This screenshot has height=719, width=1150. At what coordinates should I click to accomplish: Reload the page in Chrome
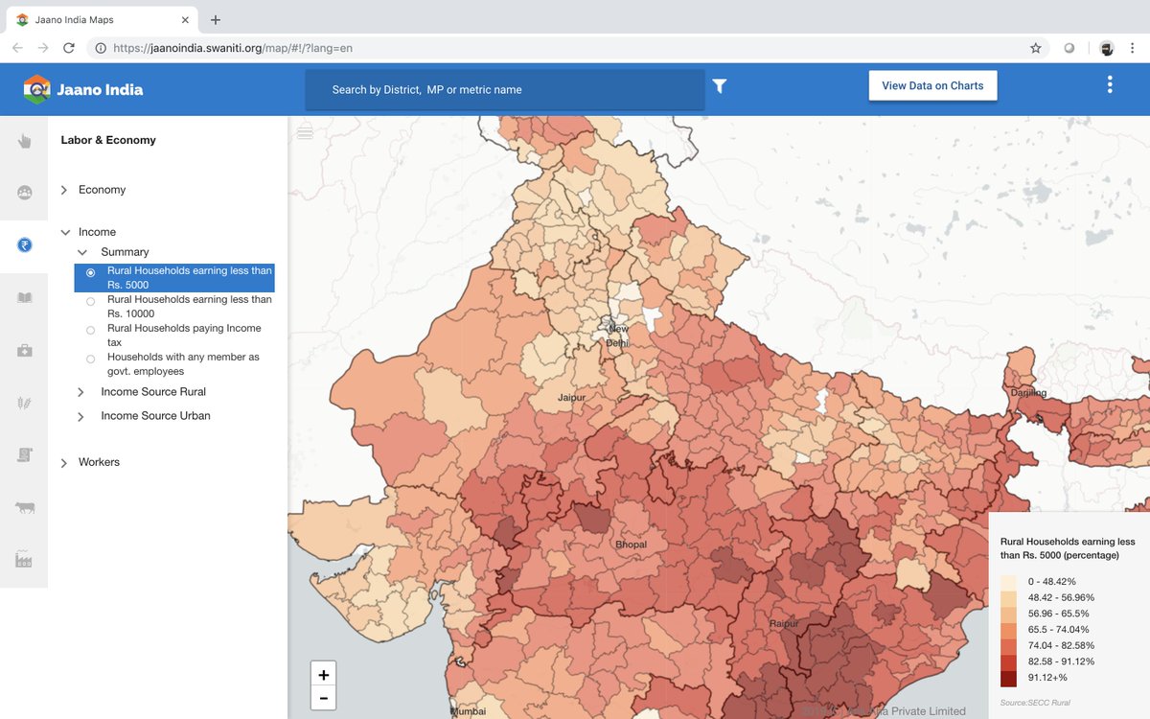pyautogui.click(x=69, y=47)
